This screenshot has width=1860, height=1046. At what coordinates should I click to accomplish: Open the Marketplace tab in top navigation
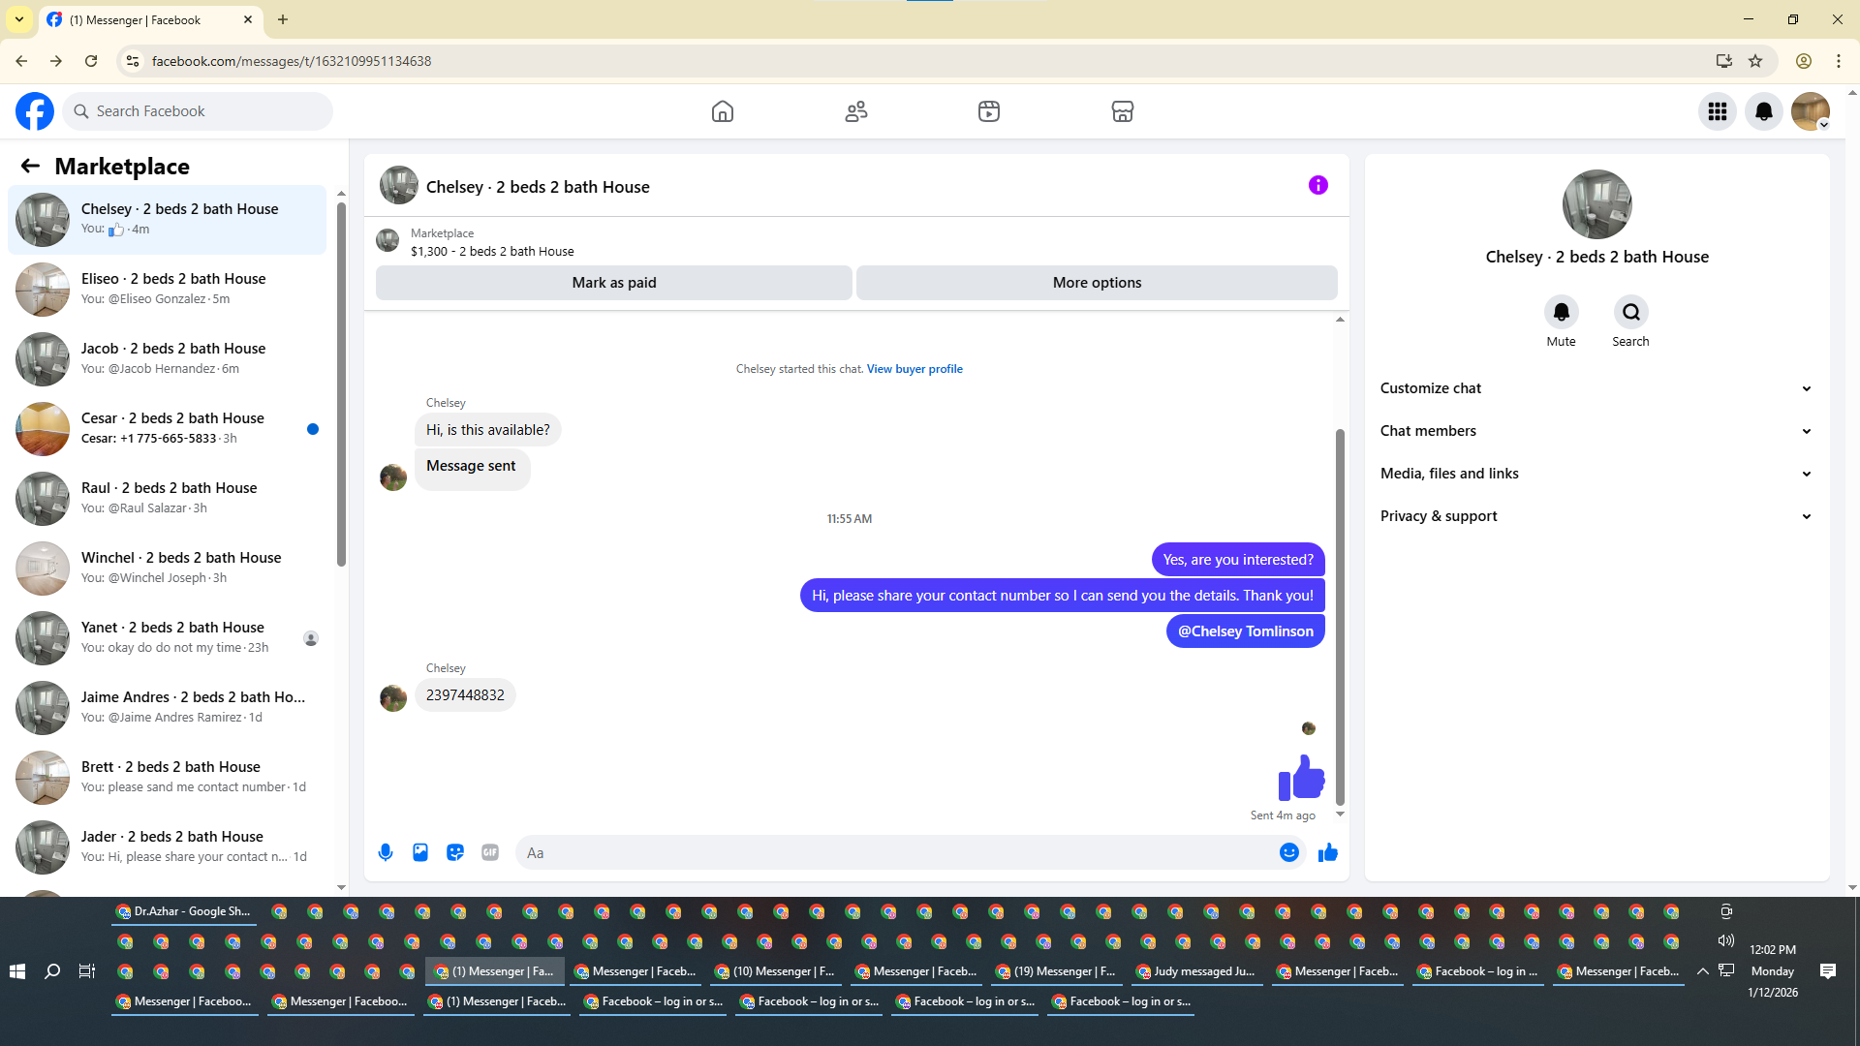coord(1122,111)
